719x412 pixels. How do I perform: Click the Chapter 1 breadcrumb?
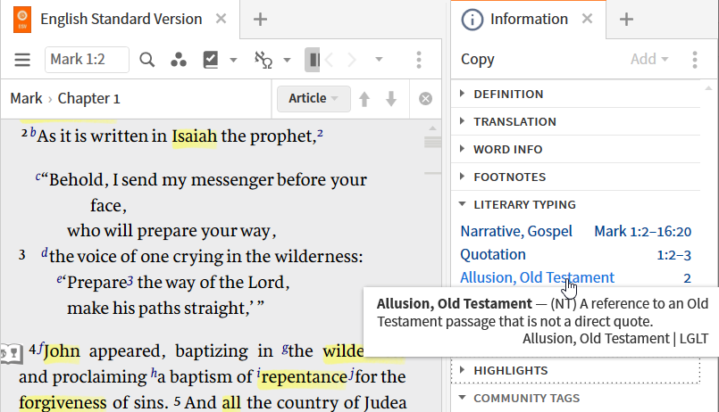[x=89, y=98]
